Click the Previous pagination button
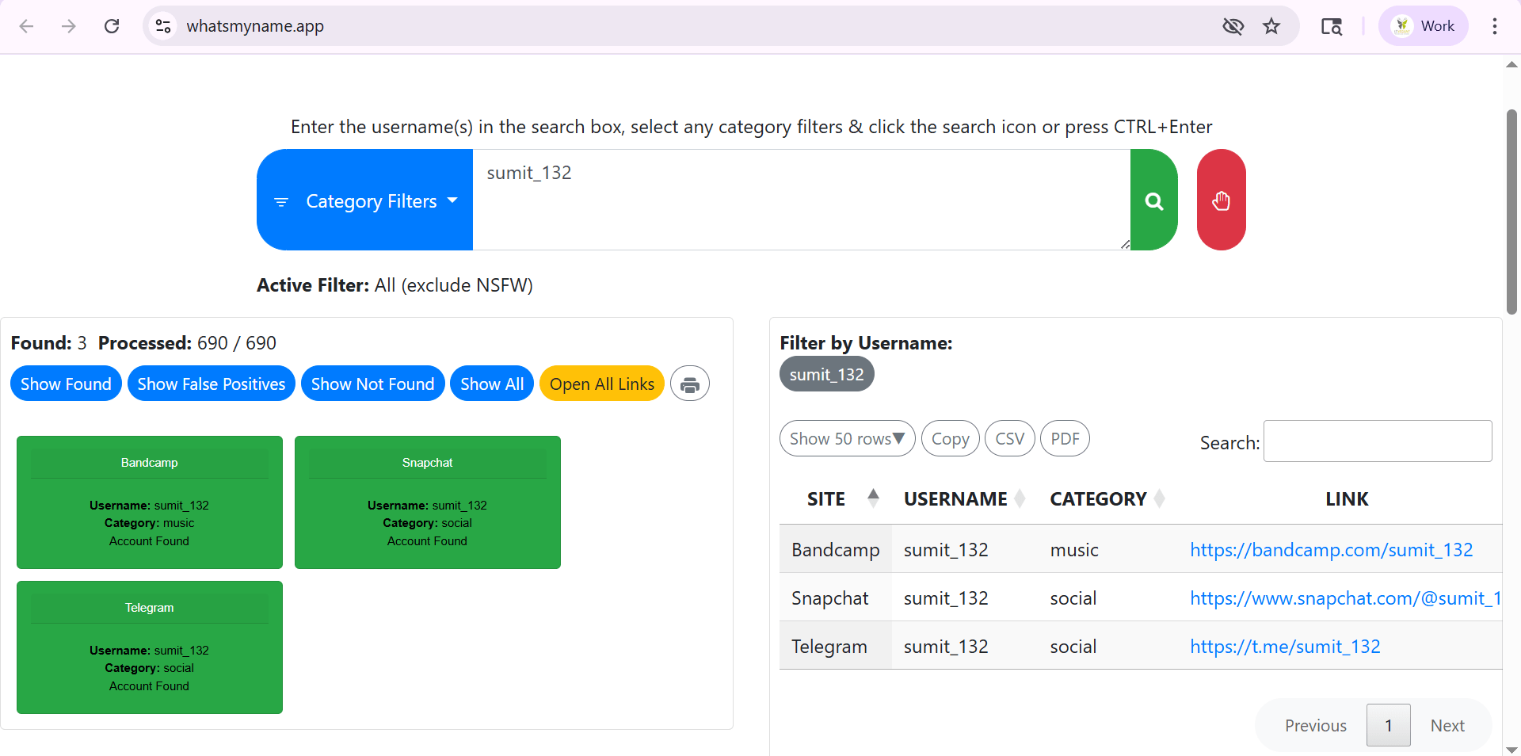The width and height of the screenshot is (1521, 756). [1315, 725]
